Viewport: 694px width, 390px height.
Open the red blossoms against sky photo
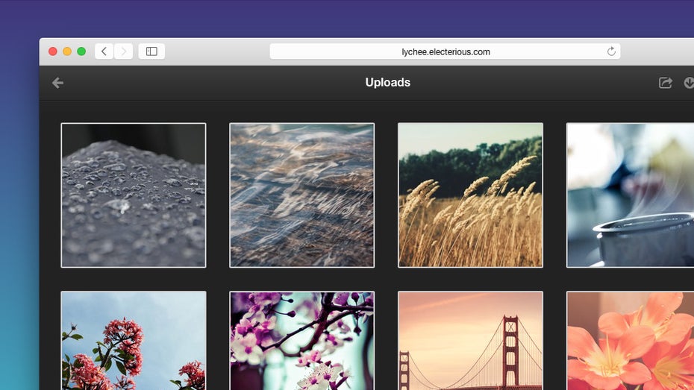point(134,341)
